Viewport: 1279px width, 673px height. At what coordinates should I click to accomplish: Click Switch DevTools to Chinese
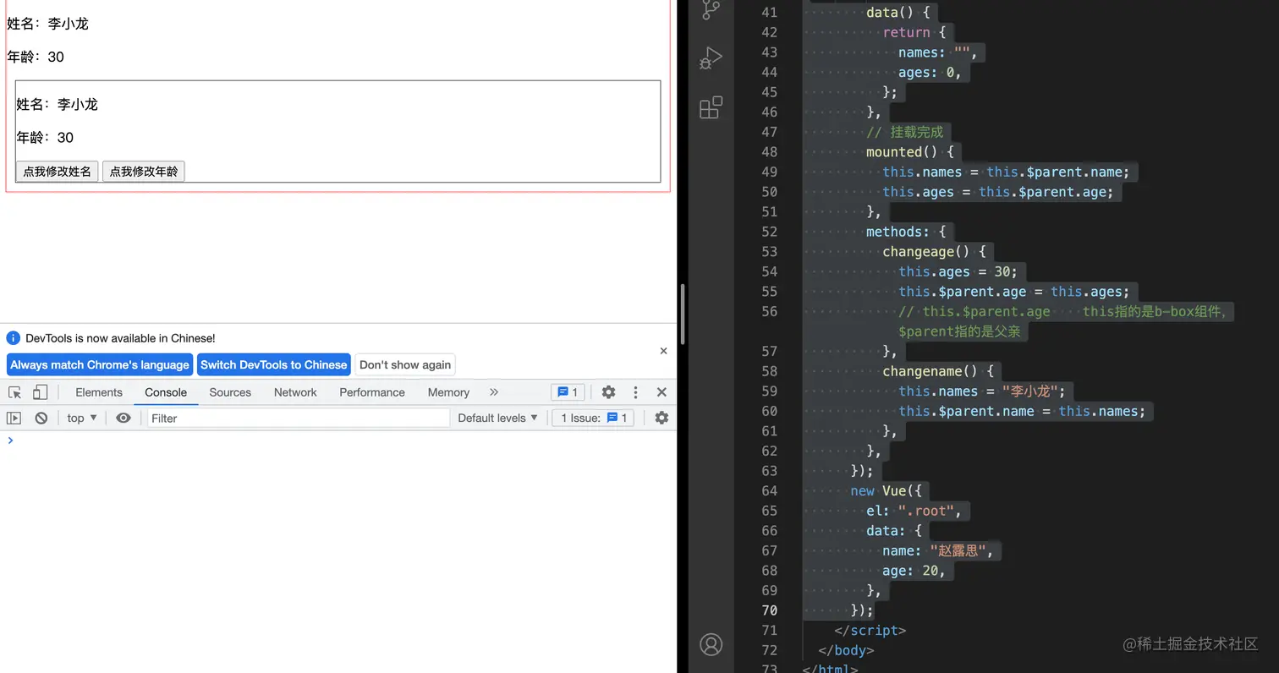(274, 364)
